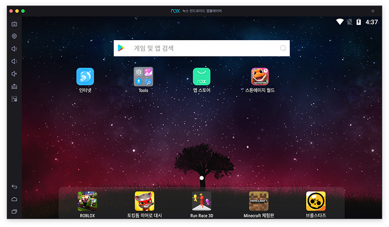
Task: Click the Wi-Fi status icon
Action: pos(340,22)
